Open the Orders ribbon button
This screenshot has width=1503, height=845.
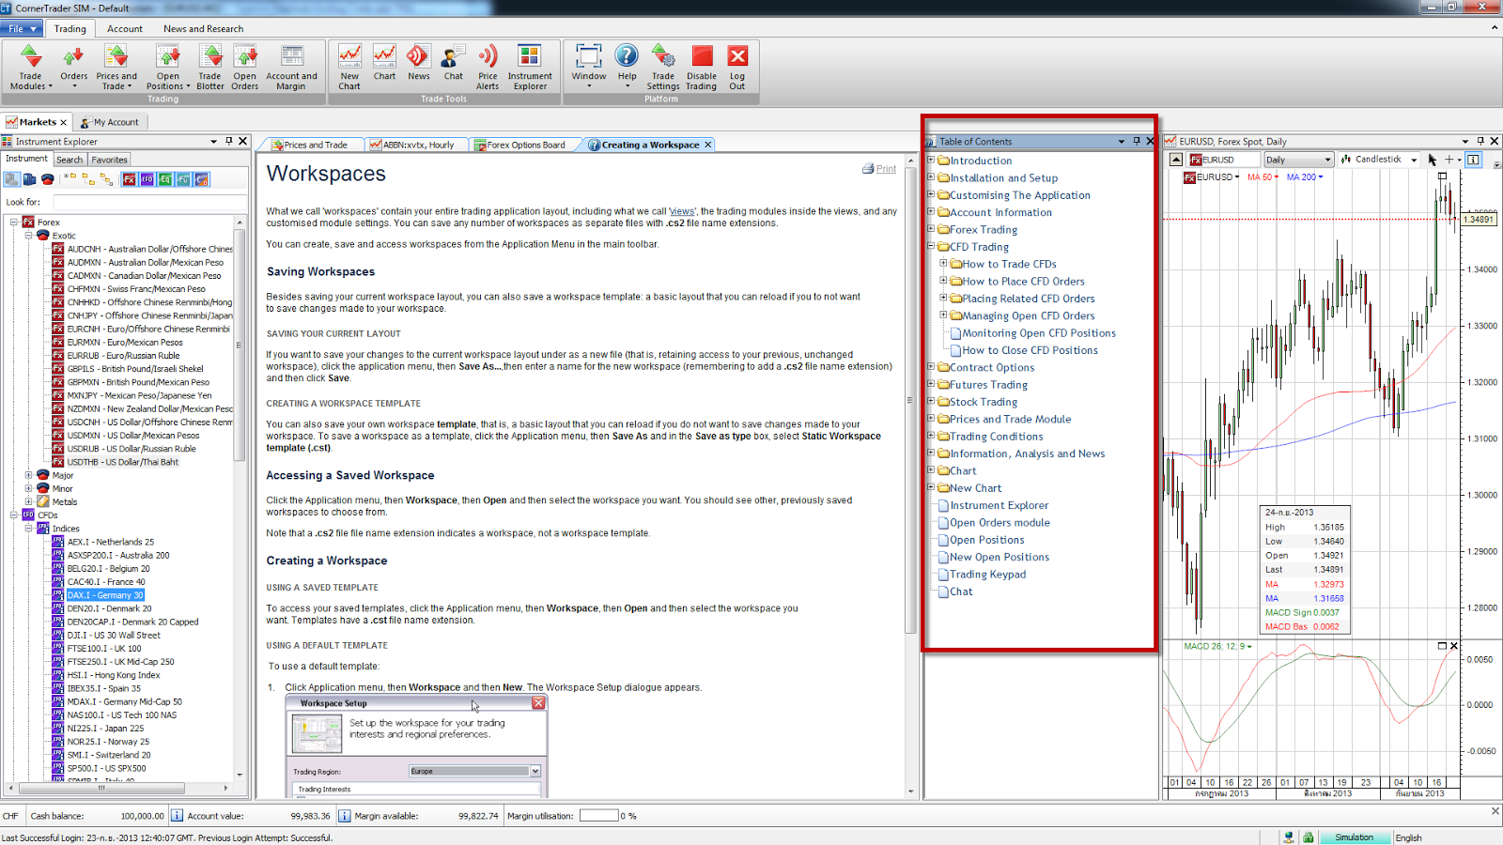click(x=74, y=68)
